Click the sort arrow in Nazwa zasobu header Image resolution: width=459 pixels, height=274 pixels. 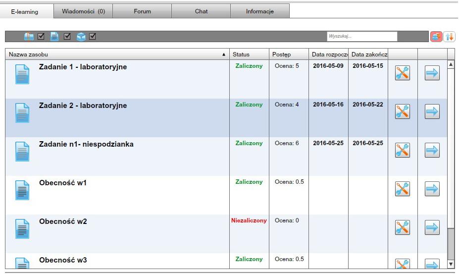(x=224, y=55)
